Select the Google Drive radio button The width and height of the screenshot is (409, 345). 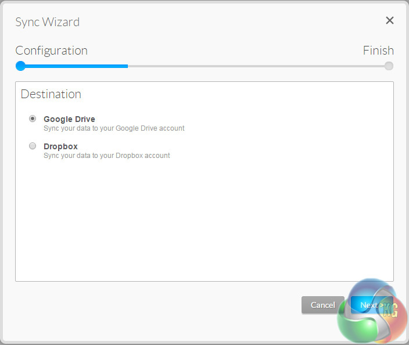33,118
